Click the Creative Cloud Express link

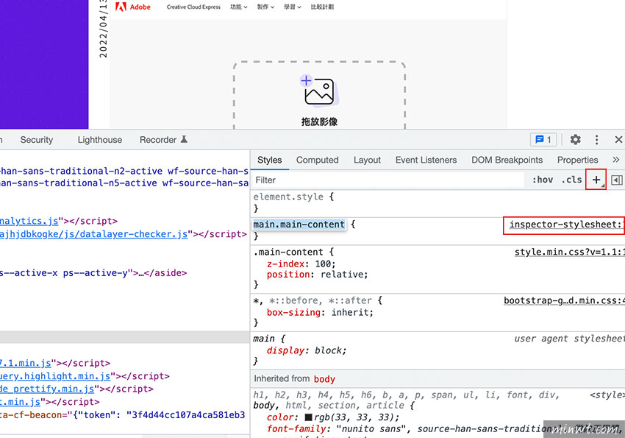coord(193,7)
